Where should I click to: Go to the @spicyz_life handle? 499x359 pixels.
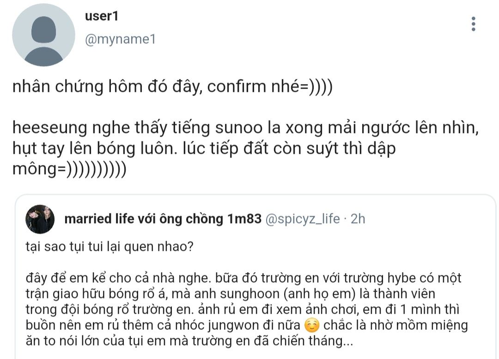tap(303, 219)
